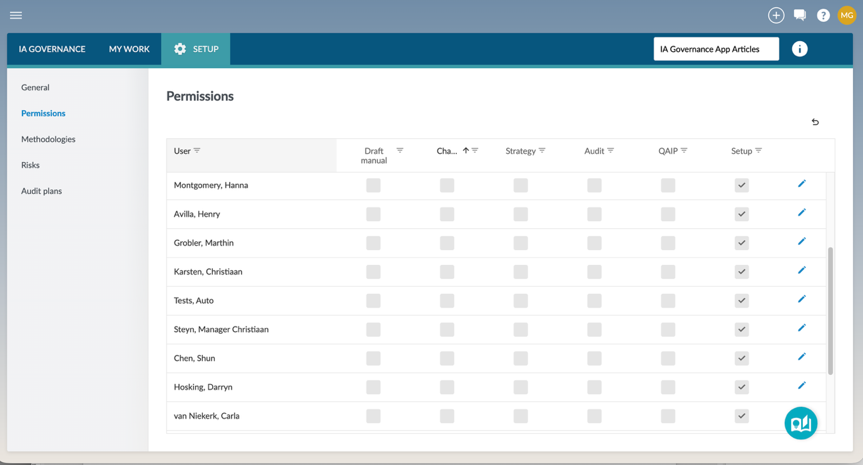Open the IA GOVERNANCE tab
863x465 pixels.
[x=52, y=49]
